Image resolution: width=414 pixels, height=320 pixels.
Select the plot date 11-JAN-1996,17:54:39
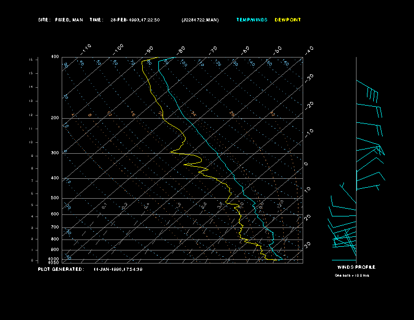118,269
